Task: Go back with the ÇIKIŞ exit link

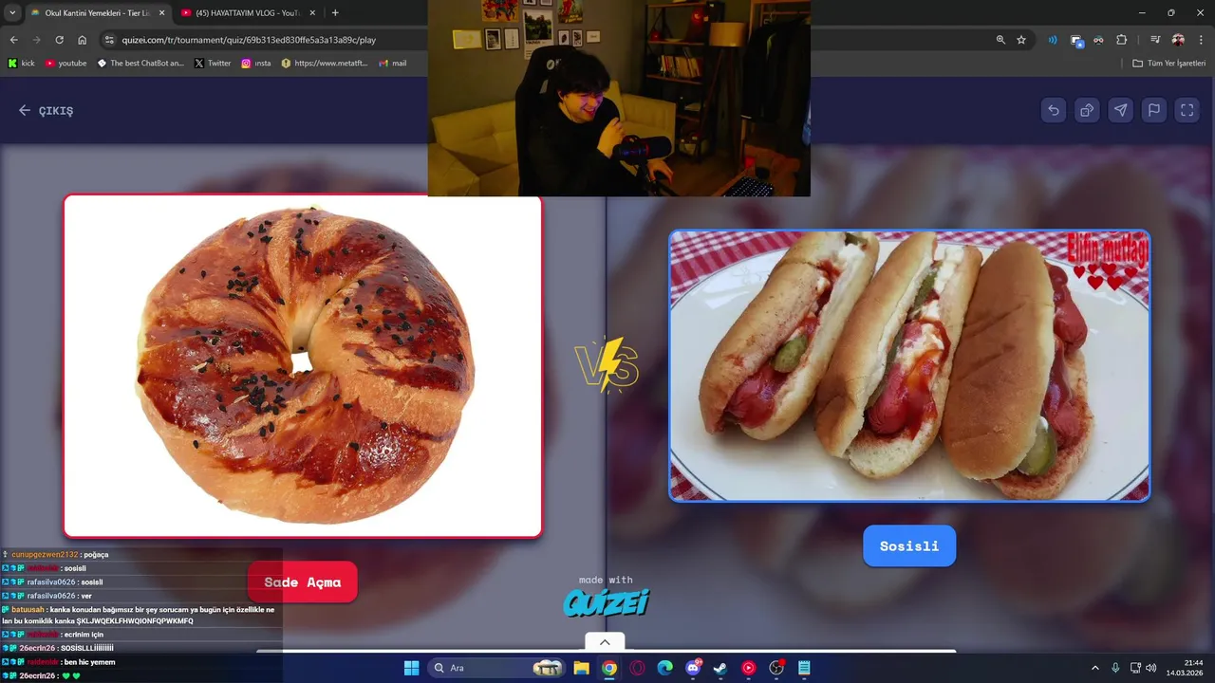Action: coord(46,110)
